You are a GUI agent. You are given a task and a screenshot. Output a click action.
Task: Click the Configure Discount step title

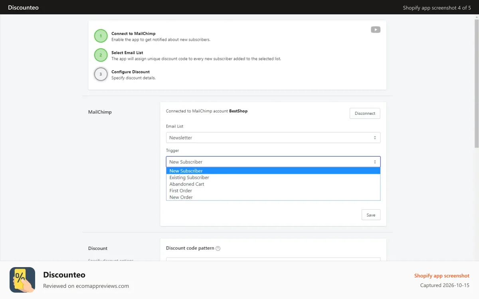point(131,72)
